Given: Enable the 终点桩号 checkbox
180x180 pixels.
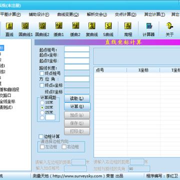Looking at the screenshot, I should tap(42, 73).
